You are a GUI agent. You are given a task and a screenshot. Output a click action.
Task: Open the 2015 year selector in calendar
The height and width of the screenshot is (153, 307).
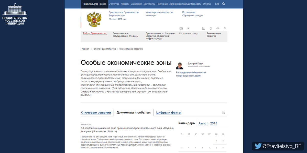point(214,123)
